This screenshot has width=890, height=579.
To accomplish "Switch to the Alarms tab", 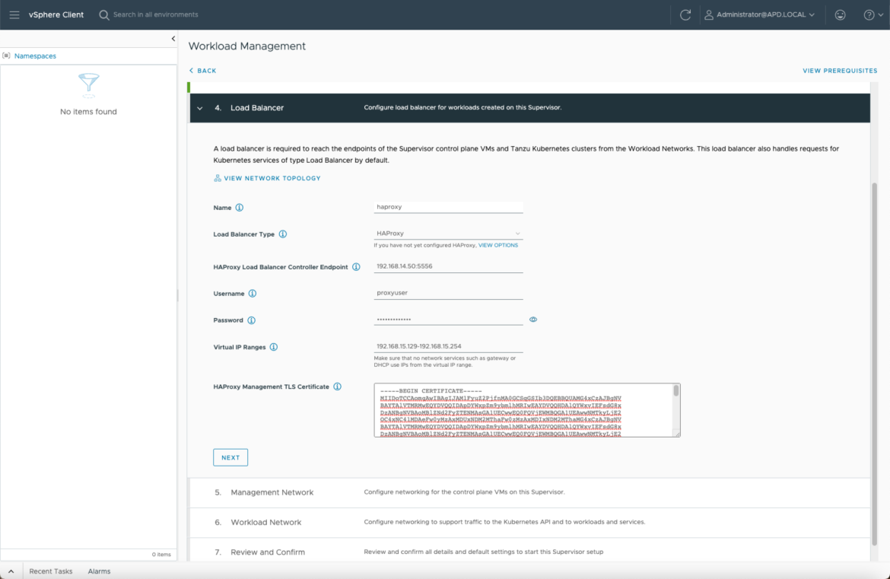I will [99, 571].
